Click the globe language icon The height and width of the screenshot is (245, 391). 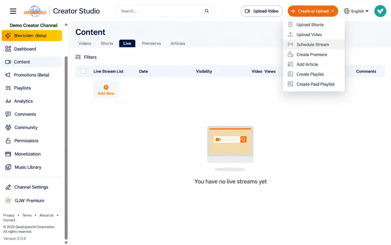pos(347,11)
